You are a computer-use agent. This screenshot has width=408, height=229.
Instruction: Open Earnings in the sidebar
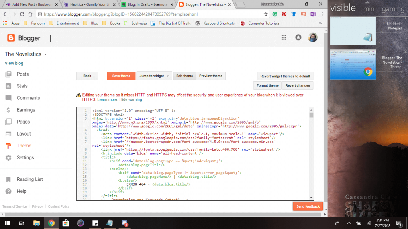pos(25,110)
